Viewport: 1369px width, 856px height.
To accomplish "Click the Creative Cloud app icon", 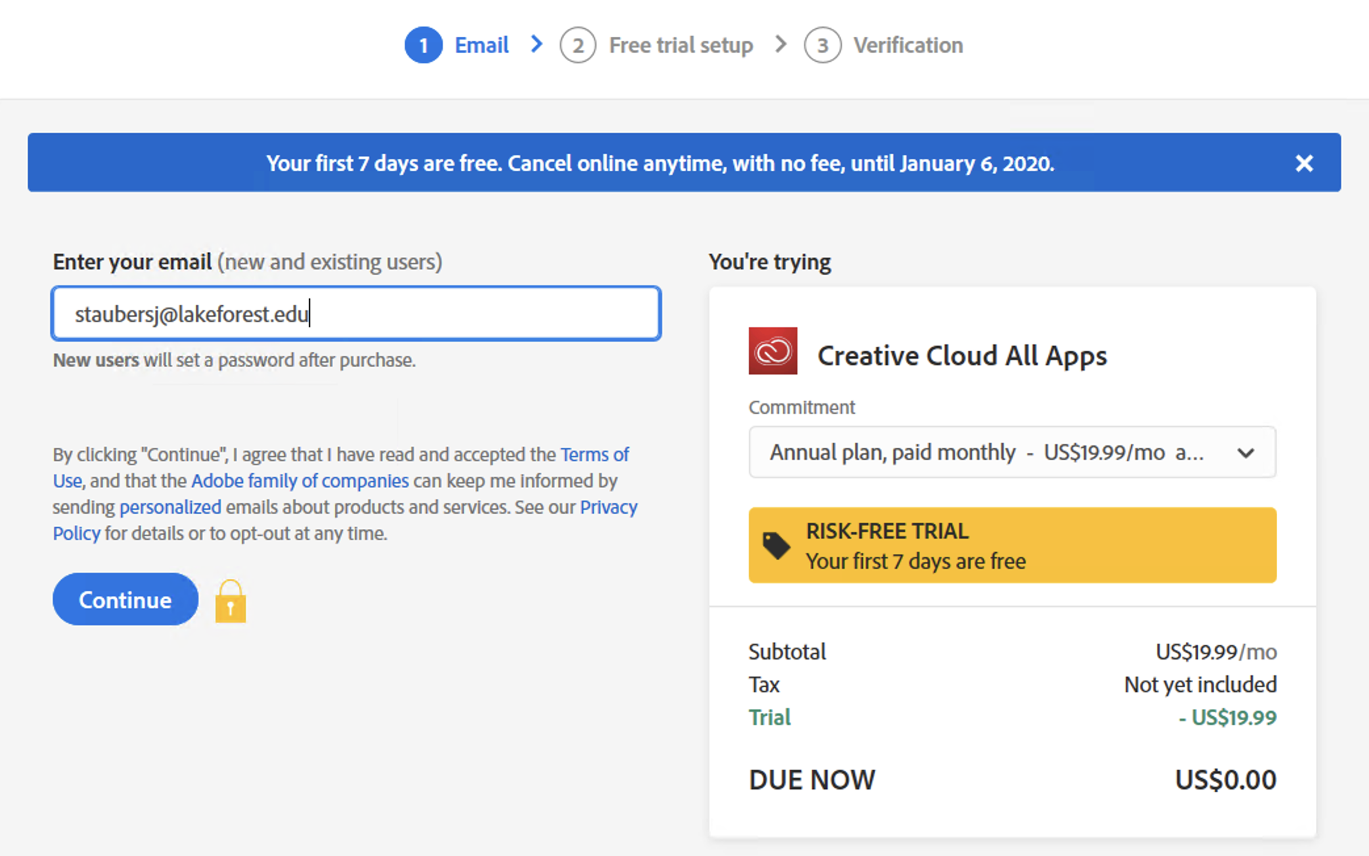I will pyautogui.click(x=773, y=351).
